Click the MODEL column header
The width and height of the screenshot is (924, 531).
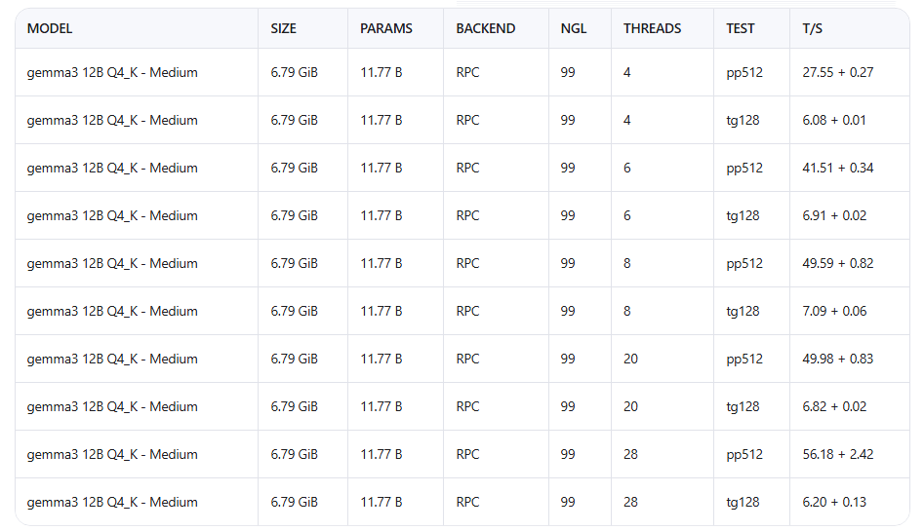[50, 28]
